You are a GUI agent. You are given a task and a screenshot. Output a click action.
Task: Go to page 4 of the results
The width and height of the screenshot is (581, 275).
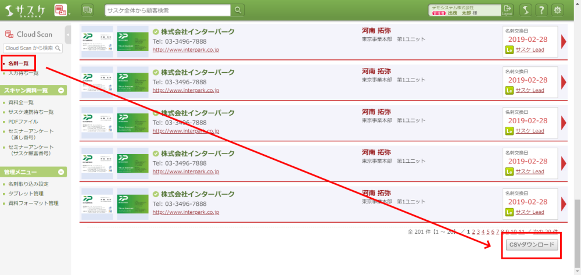coord(483,231)
